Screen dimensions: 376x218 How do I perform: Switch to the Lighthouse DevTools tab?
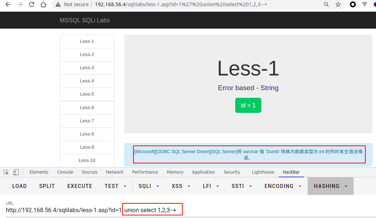263,172
